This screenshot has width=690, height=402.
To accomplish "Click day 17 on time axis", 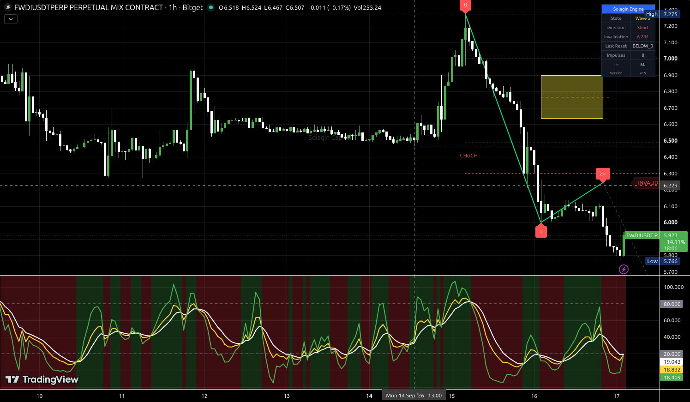I will coord(617,396).
